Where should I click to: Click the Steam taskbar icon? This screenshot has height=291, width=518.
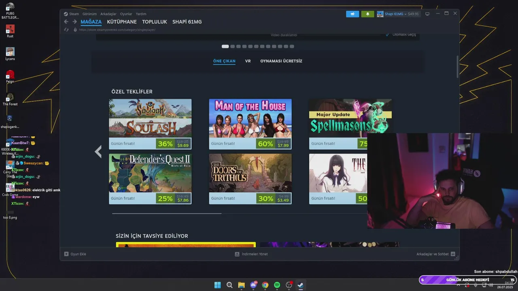click(x=301, y=285)
